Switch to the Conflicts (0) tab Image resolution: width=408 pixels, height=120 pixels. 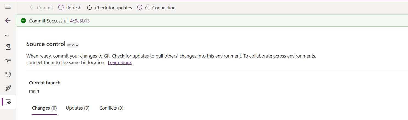point(111,108)
